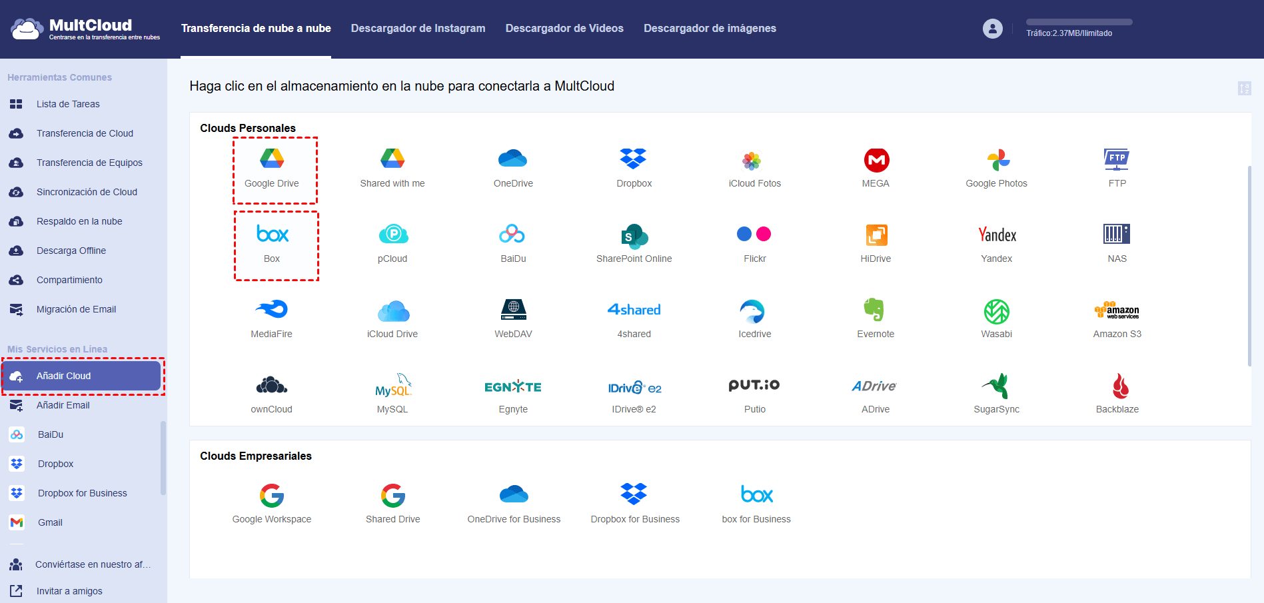Viewport: 1264px width, 603px height.
Task: Select the Yandex cloud
Action: pyautogui.click(x=997, y=244)
